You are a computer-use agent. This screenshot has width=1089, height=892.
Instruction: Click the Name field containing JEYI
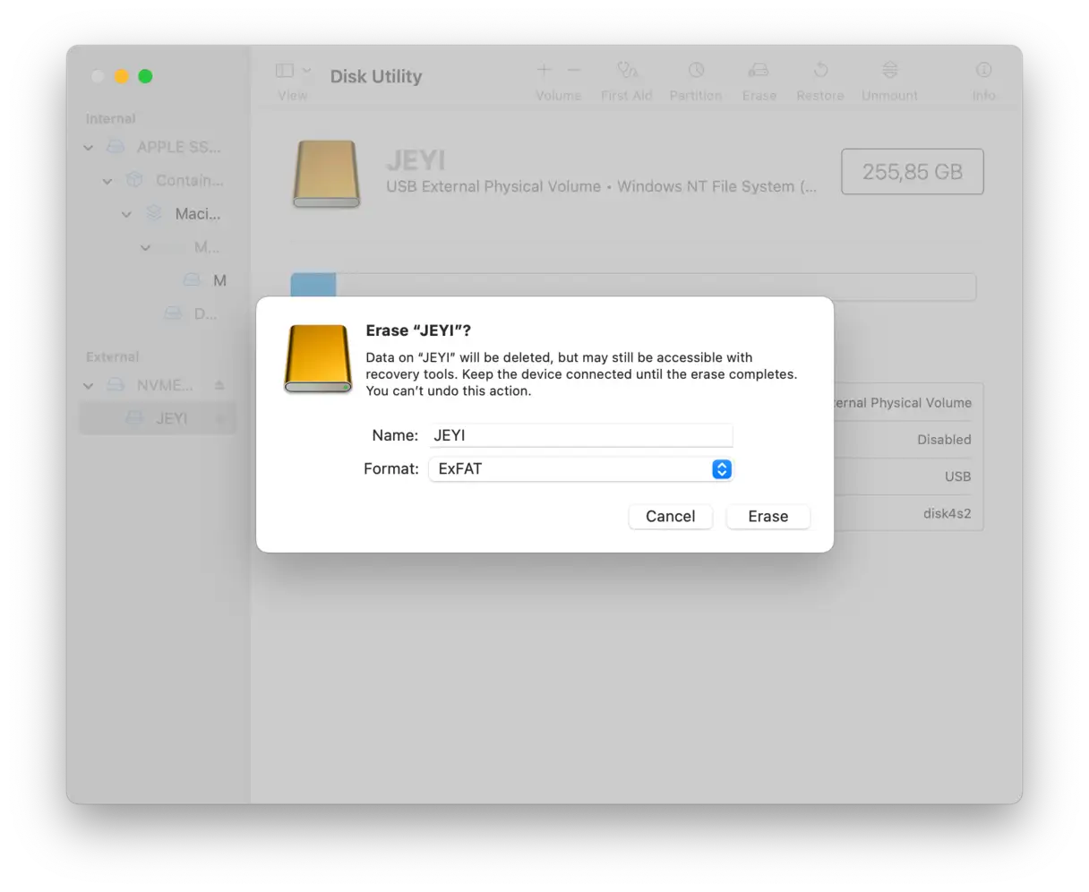coord(580,435)
